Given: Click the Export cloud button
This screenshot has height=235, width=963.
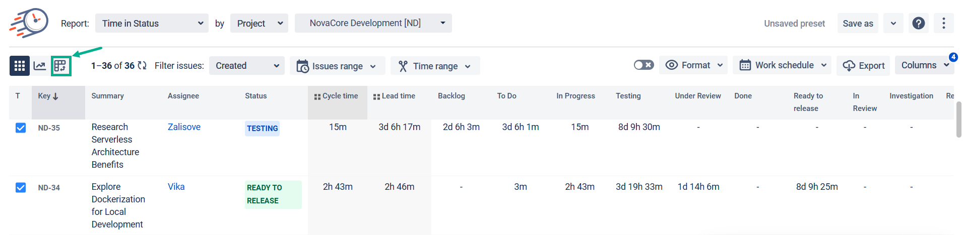Looking at the screenshot, I should [x=863, y=66].
